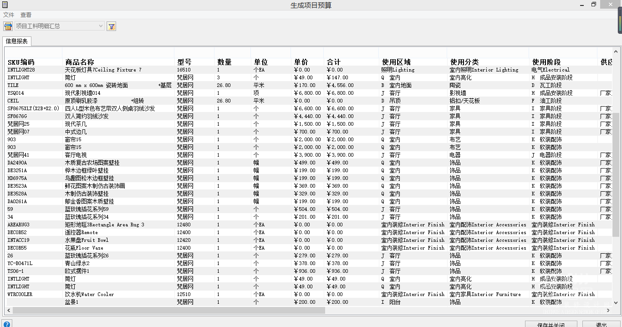Click the 现代茶几 product name
The height and width of the screenshot is (327, 622).
[76, 124]
